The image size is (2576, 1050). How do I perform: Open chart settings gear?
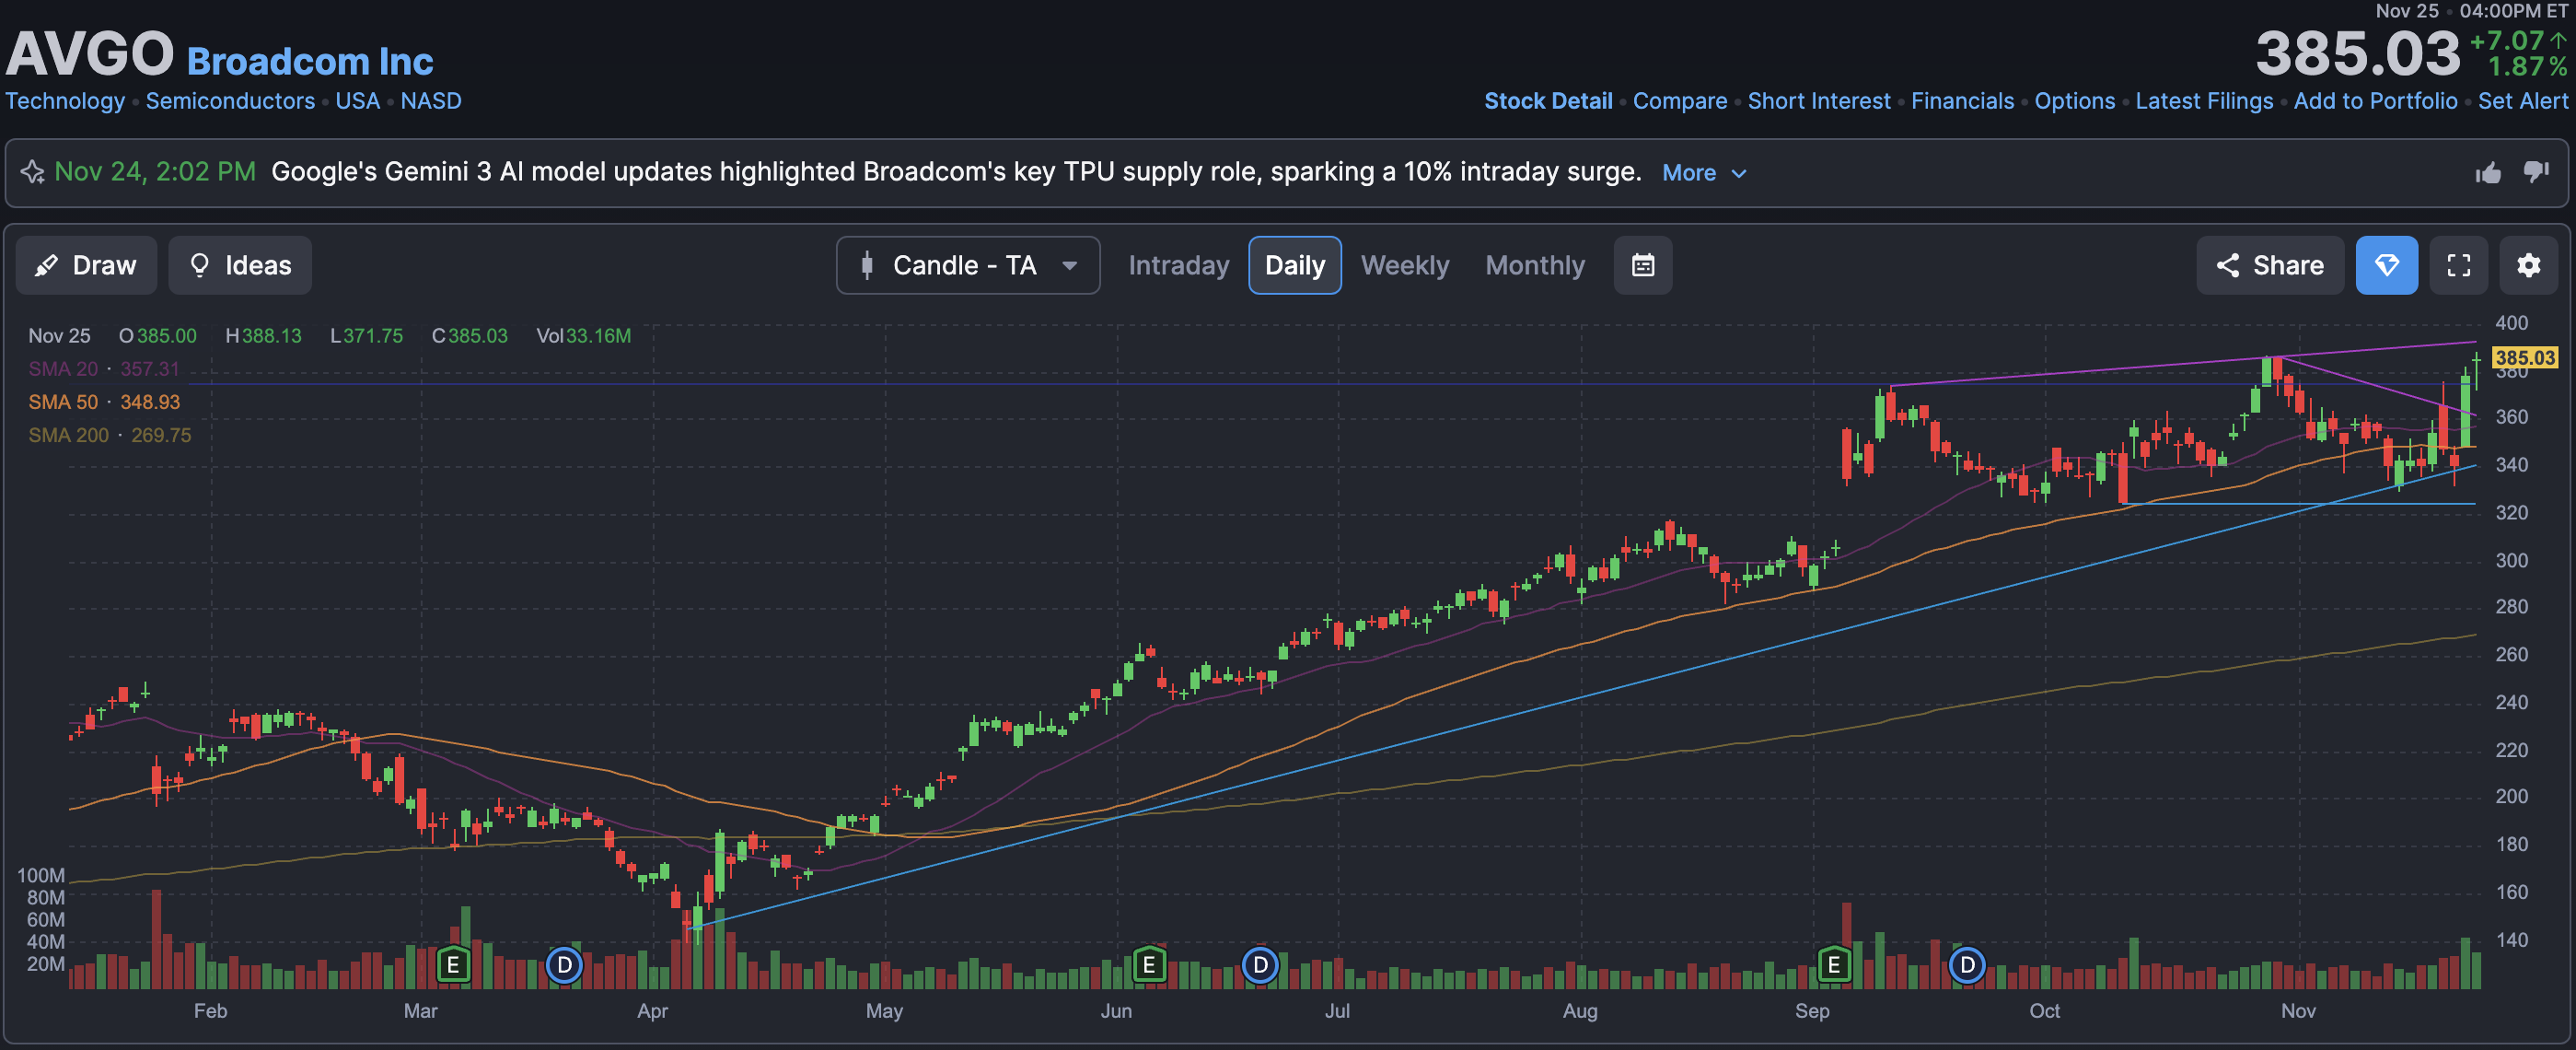2528,265
